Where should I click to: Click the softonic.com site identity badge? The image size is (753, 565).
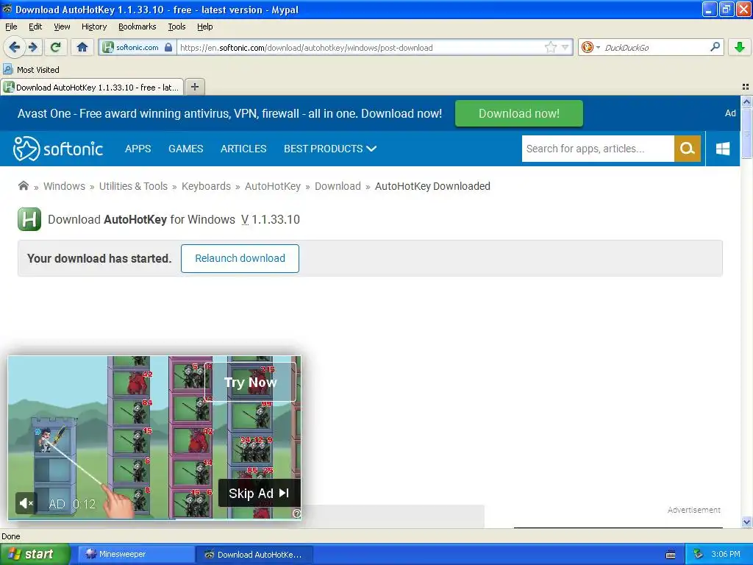coord(138,47)
